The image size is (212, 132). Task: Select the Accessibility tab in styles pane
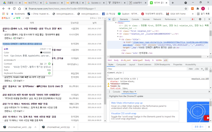click(x=191, y=65)
